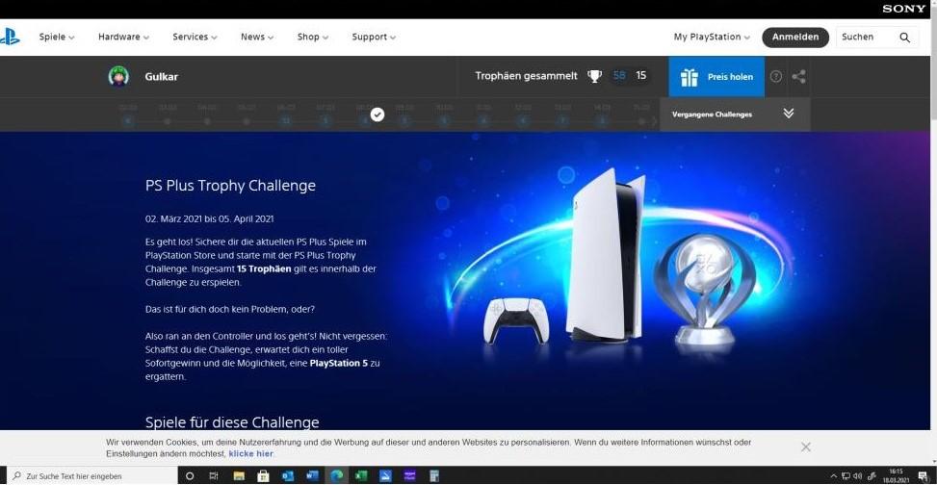Show hidden system tray icons
937x485 pixels.
834,476
